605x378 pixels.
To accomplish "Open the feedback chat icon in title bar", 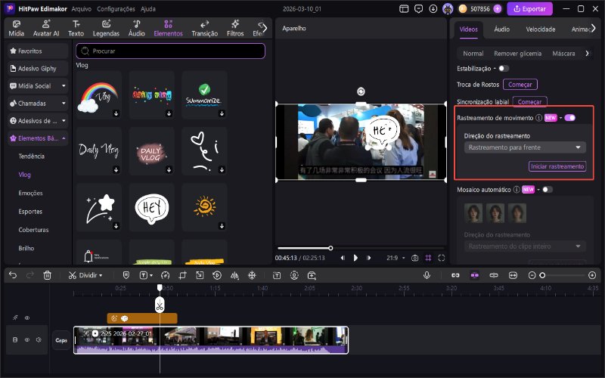I will tap(418, 9).
